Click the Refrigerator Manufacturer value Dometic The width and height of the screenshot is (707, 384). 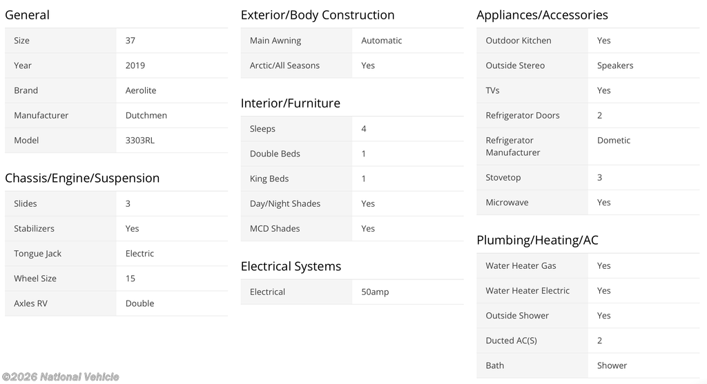(x=613, y=140)
